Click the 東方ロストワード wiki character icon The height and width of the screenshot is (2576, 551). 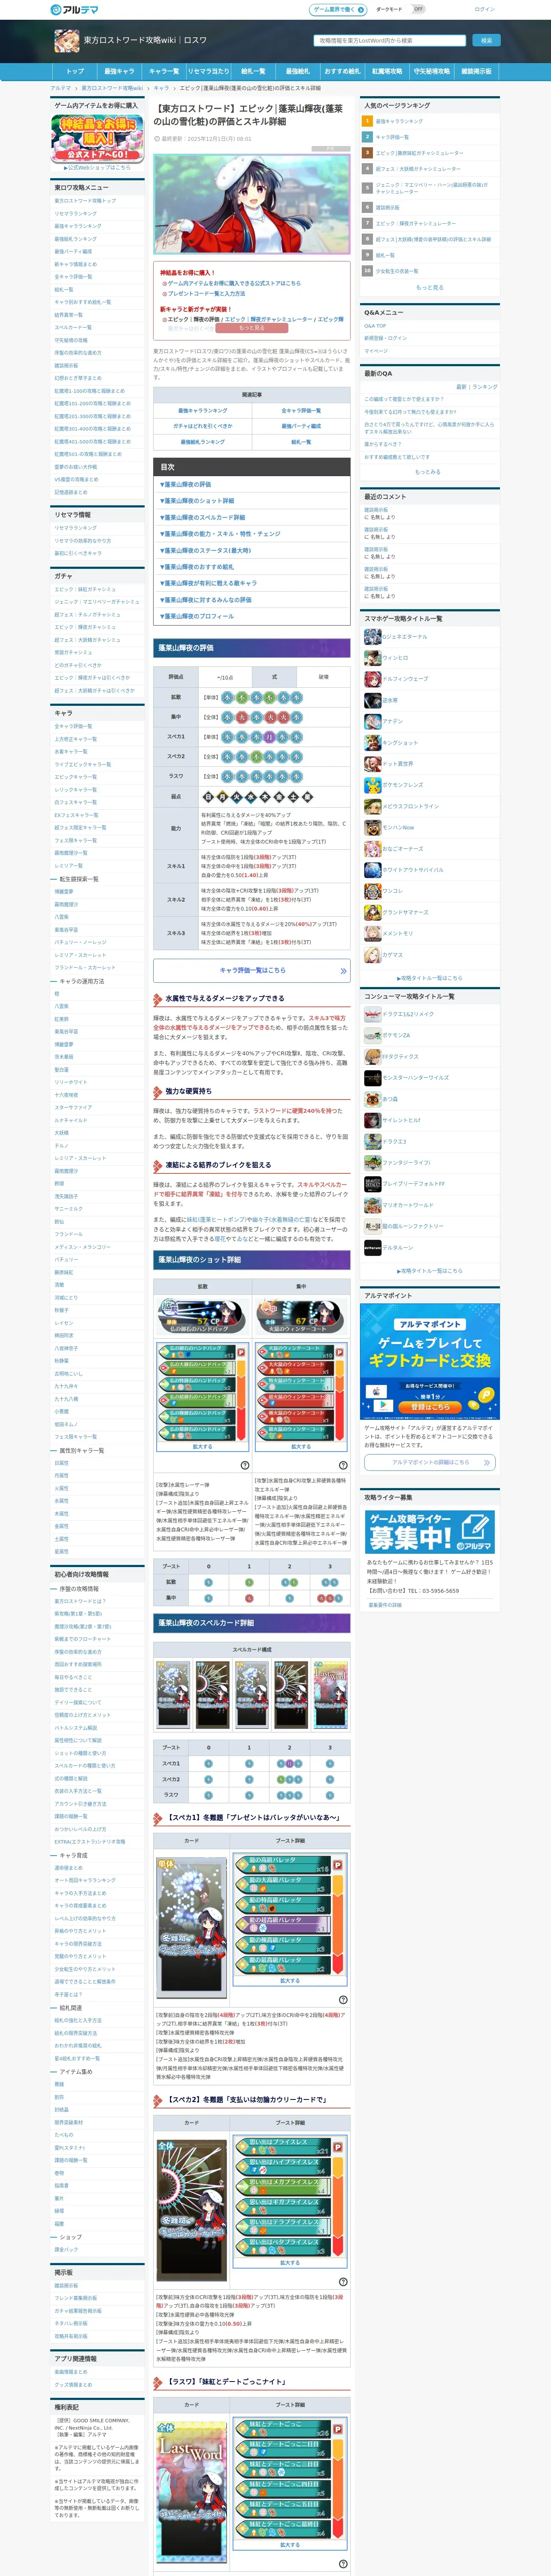[x=66, y=41]
